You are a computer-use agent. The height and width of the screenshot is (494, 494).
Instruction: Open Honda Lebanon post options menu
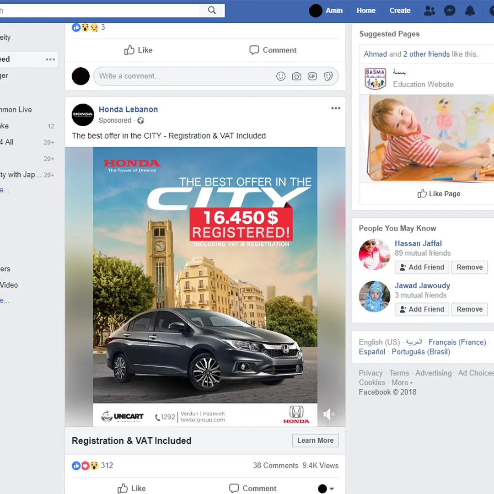click(x=336, y=108)
